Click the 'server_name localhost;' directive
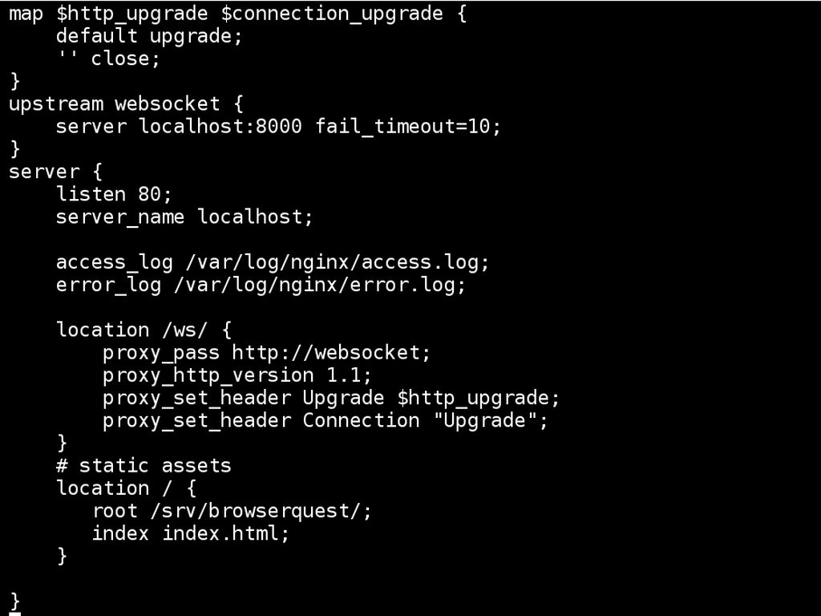821x616 pixels. (184, 217)
